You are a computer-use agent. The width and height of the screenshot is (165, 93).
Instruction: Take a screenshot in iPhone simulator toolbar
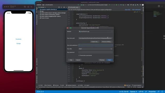[x=25, y=7]
